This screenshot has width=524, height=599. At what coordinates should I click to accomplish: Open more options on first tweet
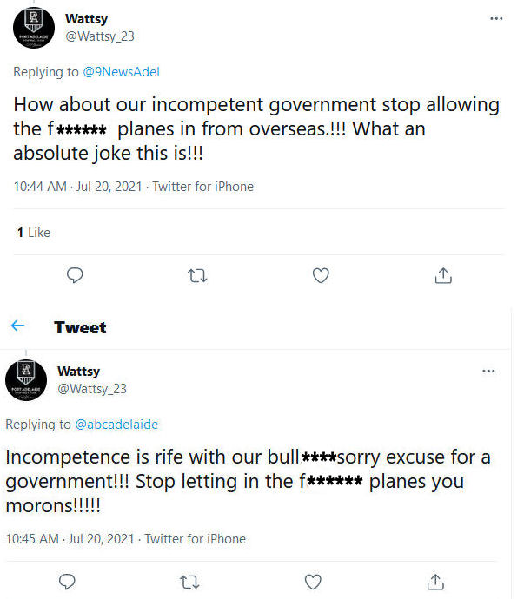point(495,19)
